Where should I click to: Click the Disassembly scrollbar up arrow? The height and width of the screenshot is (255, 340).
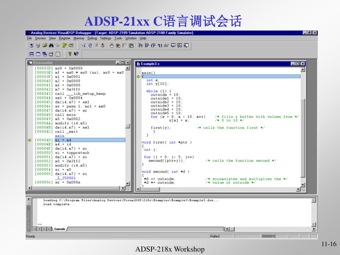tap(127, 68)
